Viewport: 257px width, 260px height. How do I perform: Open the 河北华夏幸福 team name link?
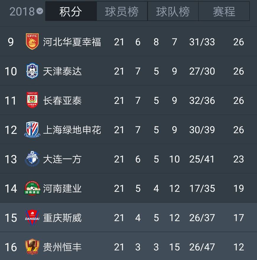[72, 42]
